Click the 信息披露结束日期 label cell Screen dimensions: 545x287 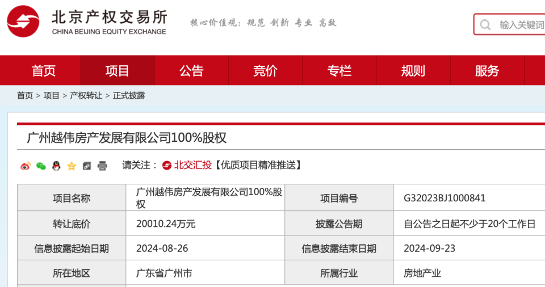(x=339, y=248)
